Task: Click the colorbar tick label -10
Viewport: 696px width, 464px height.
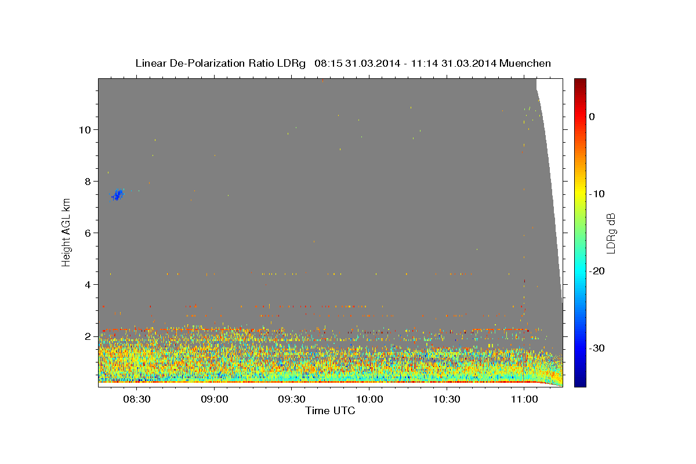Action: tap(597, 194)
